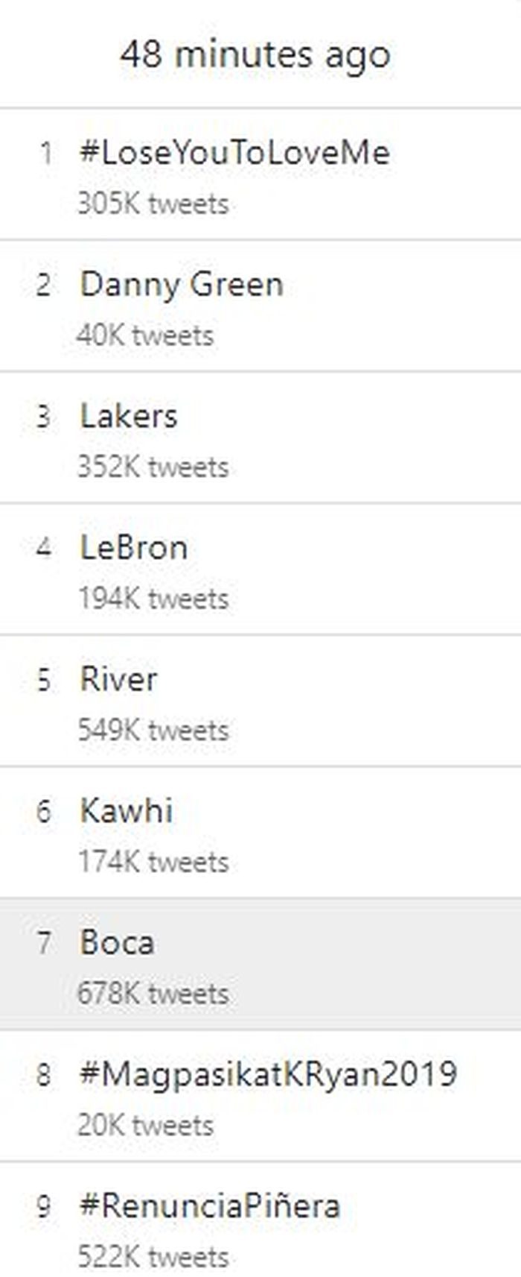The width and height of the screenshot is (521, 1277).
Task: Open the Lakers trending topic
Action: 129,417
